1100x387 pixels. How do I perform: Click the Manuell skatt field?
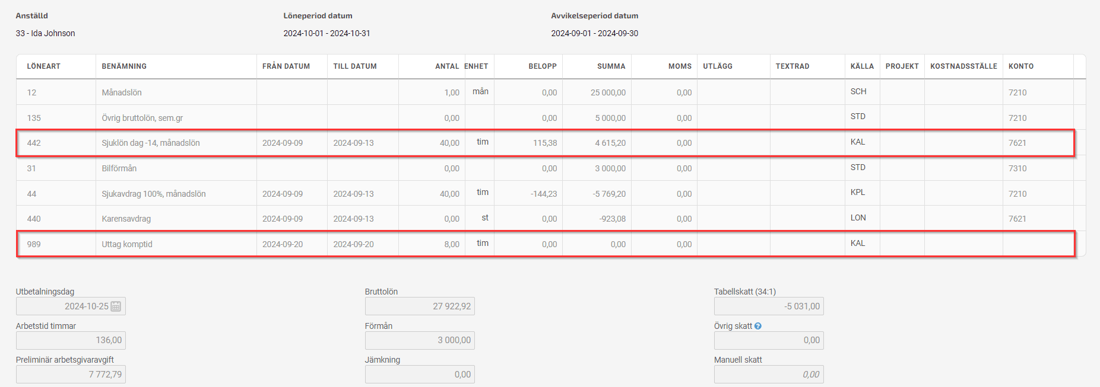pyautogui.click(x=769, y=375)
